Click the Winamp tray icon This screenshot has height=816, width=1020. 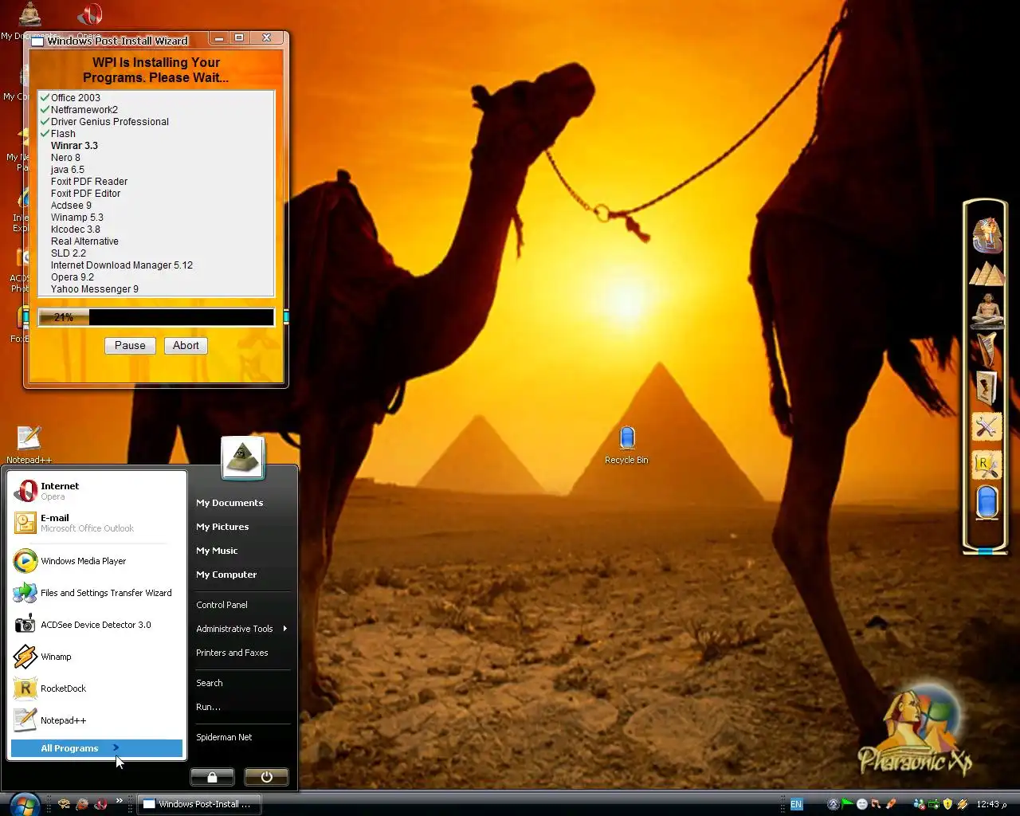point(962,804)
